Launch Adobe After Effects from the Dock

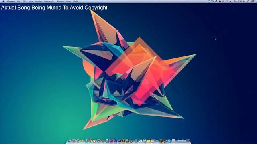115,140
